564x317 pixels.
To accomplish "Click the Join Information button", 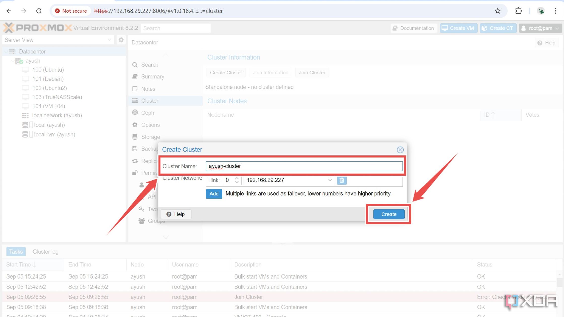I will [x=270, y=73].
